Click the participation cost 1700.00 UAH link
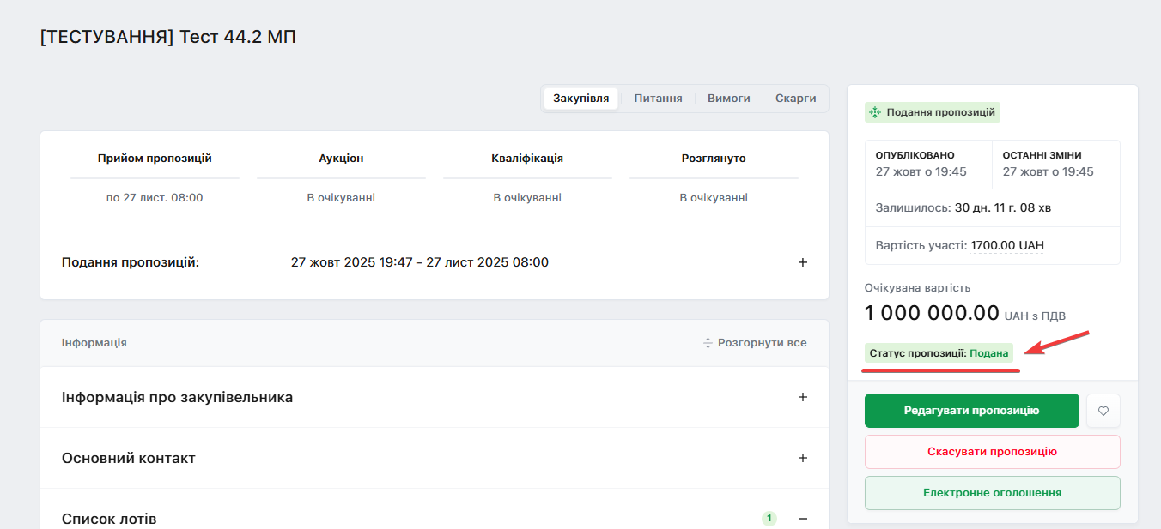1161x529 pixels. [1007, 246]
